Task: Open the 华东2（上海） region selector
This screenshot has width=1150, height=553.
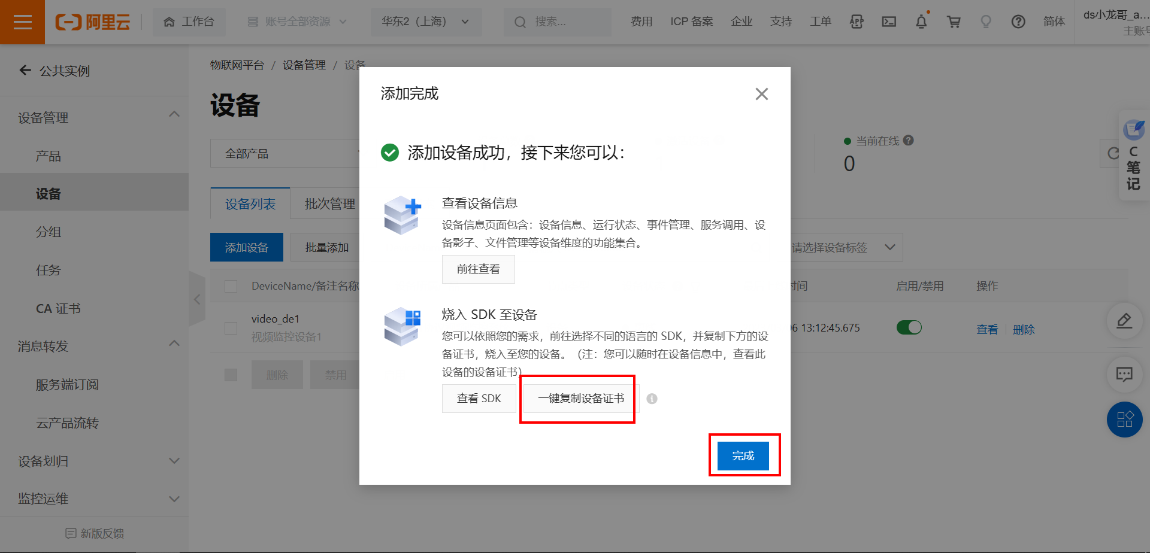Action: click(426, 22)
